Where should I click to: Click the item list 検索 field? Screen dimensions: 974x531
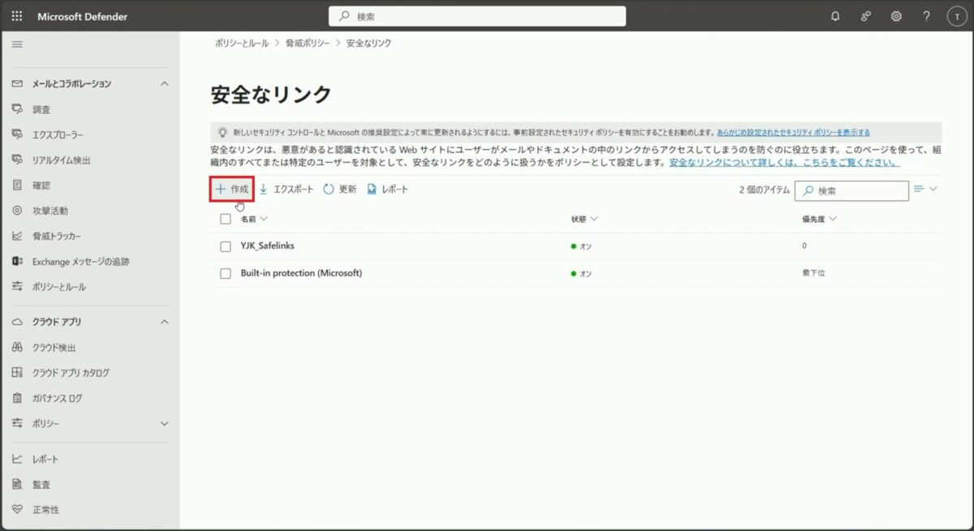tap(851, 191)
